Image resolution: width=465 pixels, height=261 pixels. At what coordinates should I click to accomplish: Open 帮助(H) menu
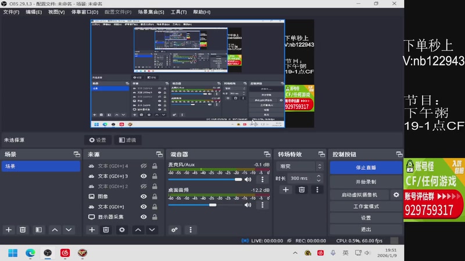tap(202, 12)
